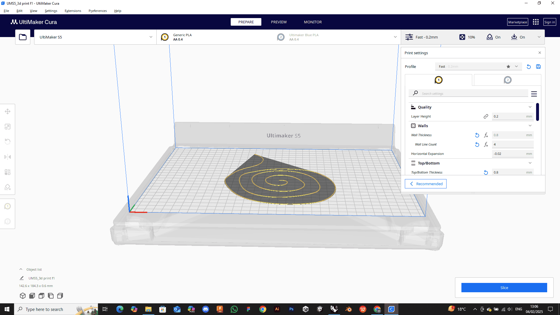560x315 pixels.
Task: Open the Extensions menu
Action: 73,11
